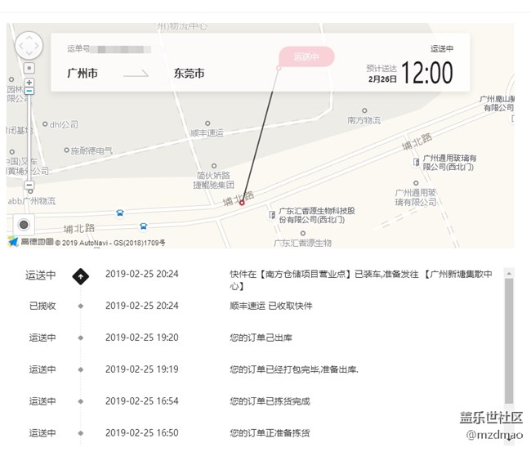Click the text 您的订单已拣货完成
531x452 pixels.
(270, 401)
